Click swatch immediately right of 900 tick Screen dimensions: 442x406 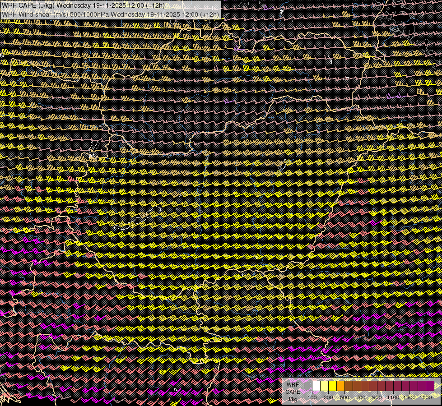(x=381, y=386)
